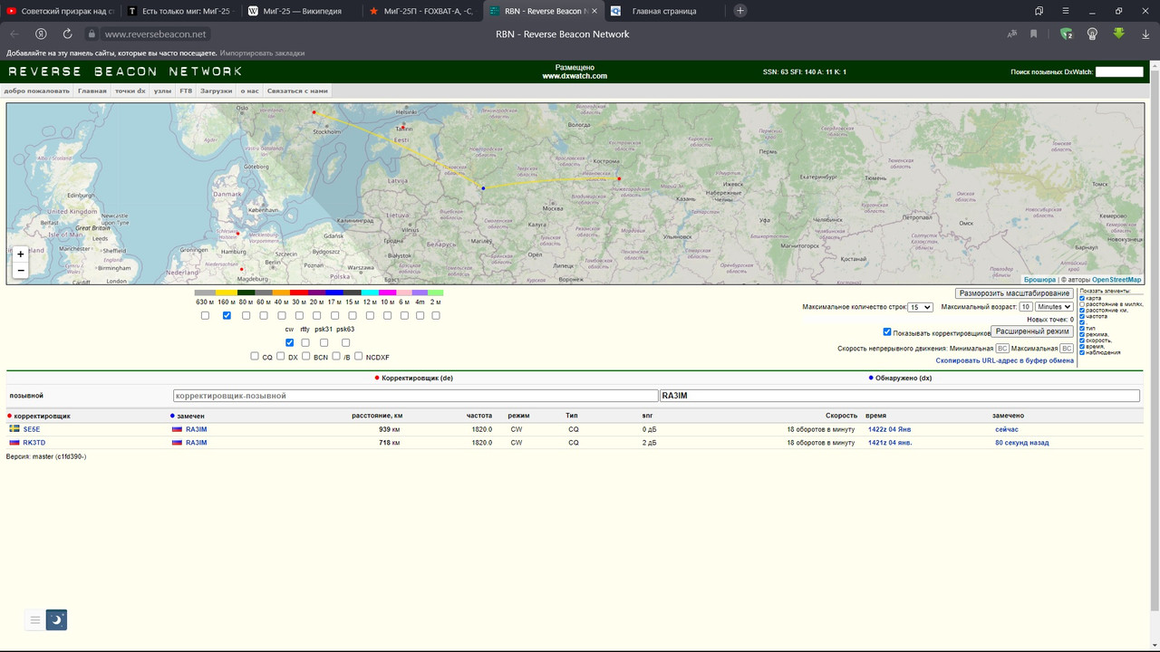Toggle the dark mode moon icon
1160x652 pixels.
56,619
